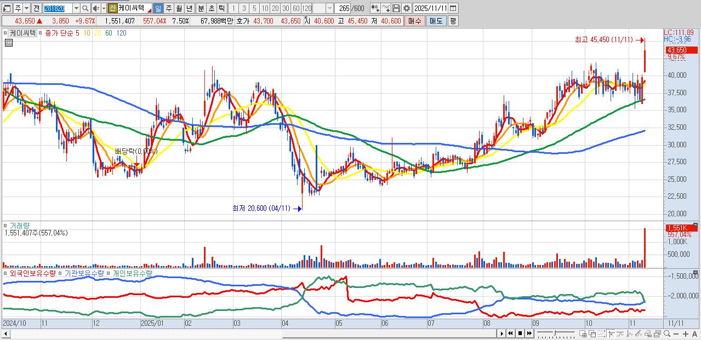Adjust the replay speed slider
This screenshot has height=340, width=701.
[x=556, y=333]
